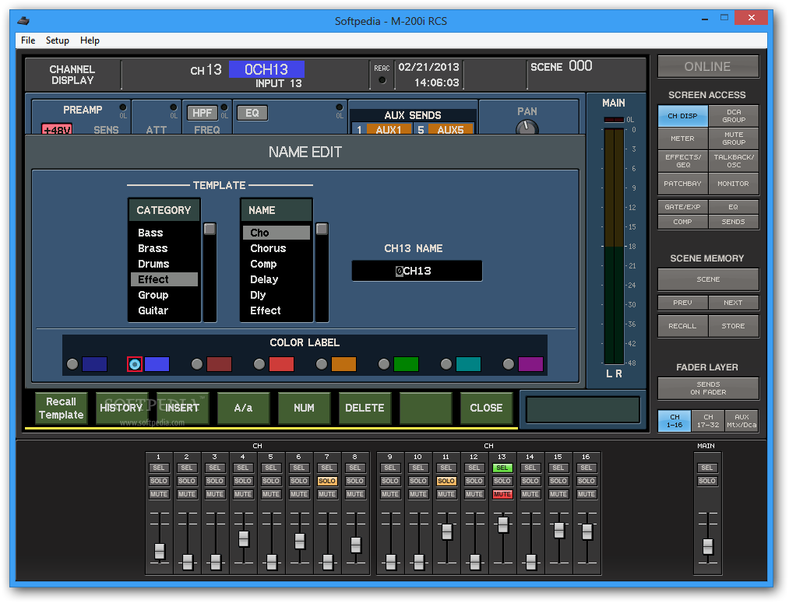This screenshot has width=789, height=603.
Task: Select Chorus in Name list
Action: click(277, 248)
